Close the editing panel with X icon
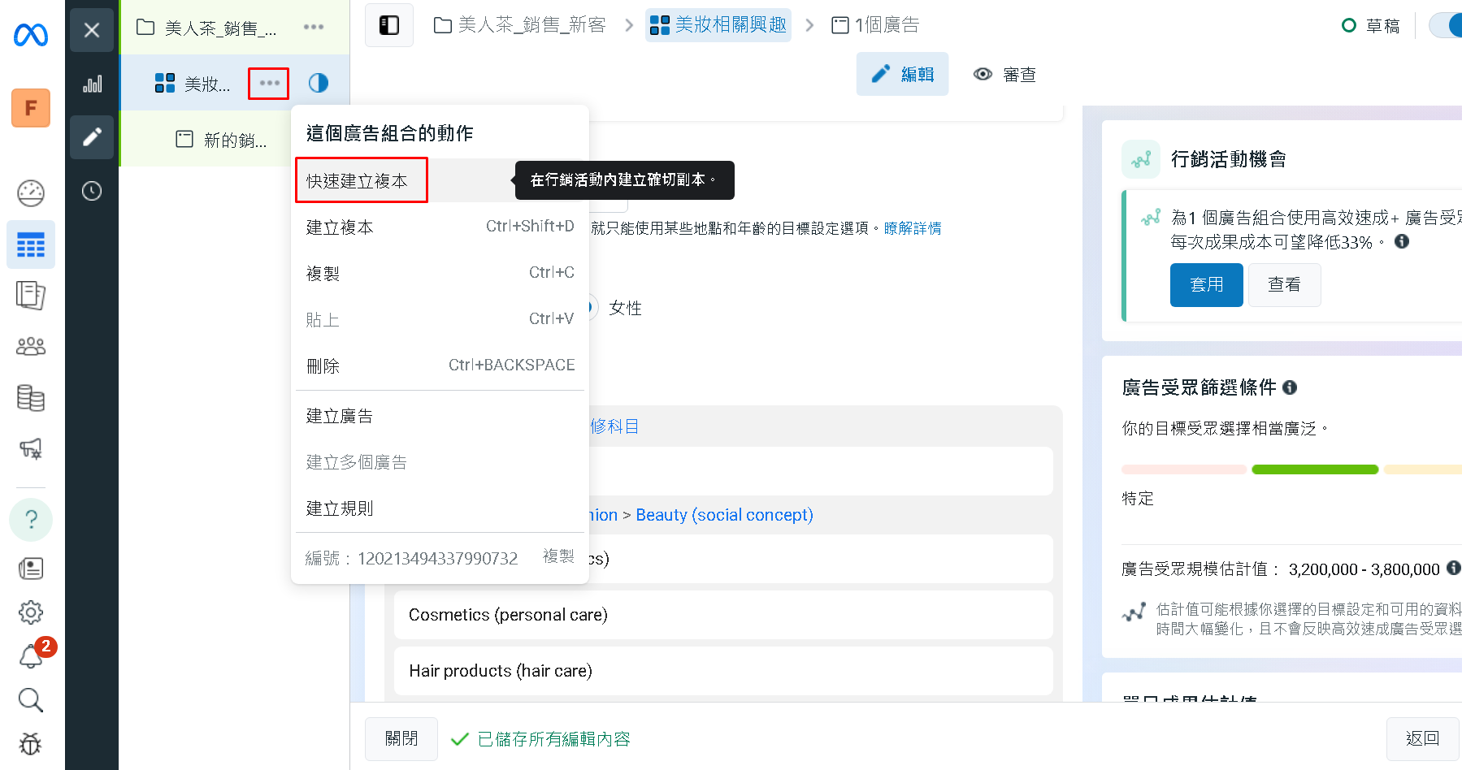Screen dimensions: 1462x770 (x=92, y=30)
